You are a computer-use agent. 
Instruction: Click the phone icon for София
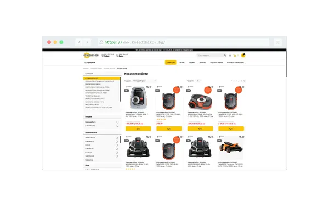[103, 55]
